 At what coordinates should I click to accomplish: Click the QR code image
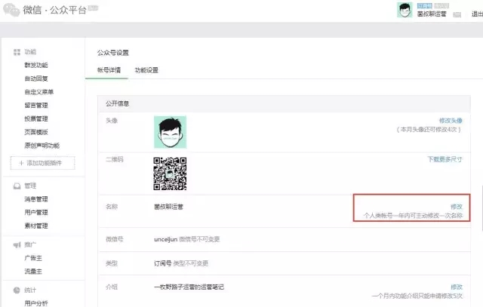[x=170, y=173]
